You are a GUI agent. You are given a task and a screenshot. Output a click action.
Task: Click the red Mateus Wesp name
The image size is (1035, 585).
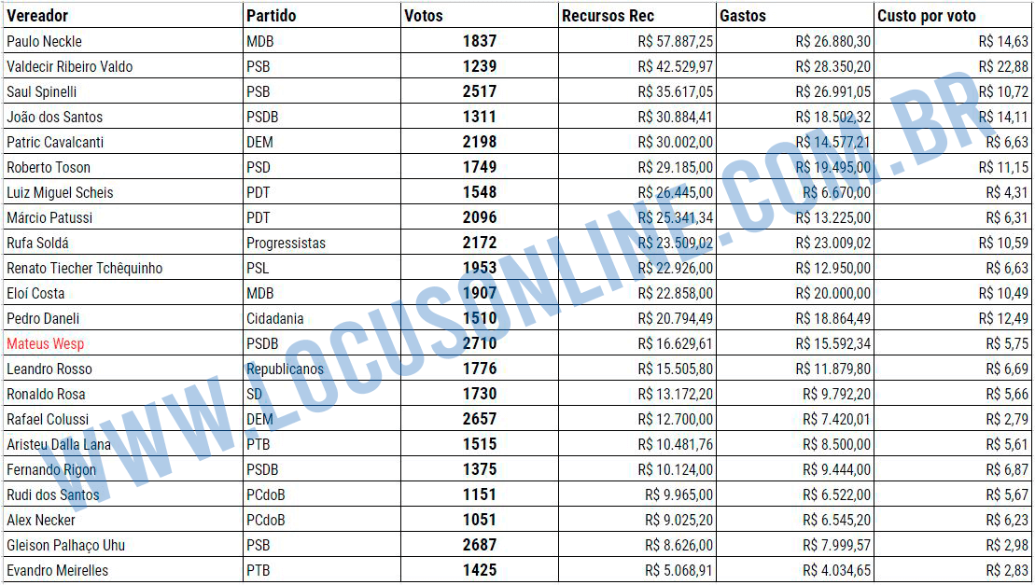point(46,343)
